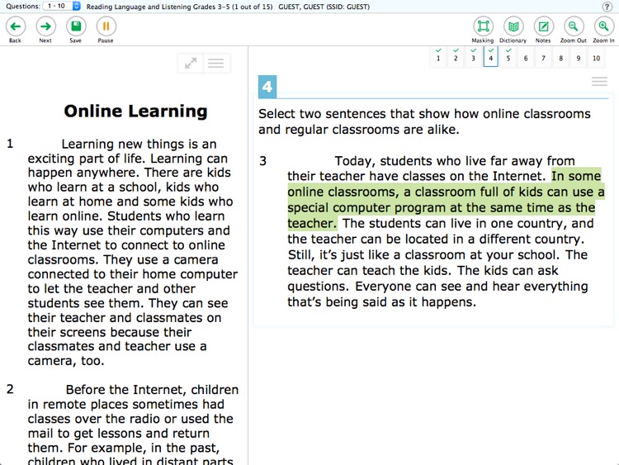
Task: Click passage paragraph number 1
Action: [10, 144]
